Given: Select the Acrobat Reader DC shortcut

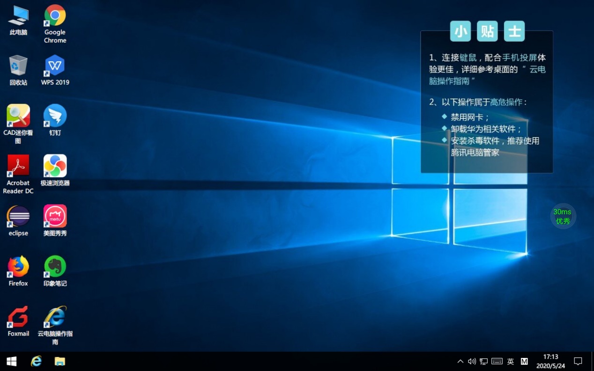Looking at the screenshot, I should pyautogui.click(x=18, y=166).
